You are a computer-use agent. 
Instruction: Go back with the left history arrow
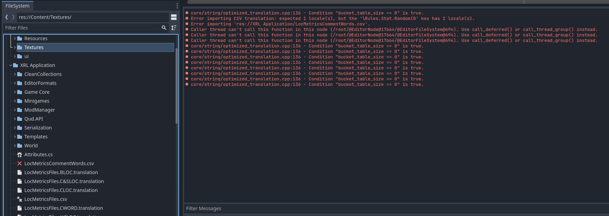[x=7, y=17]
